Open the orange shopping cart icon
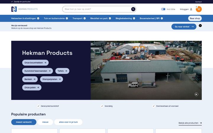This screenshot has height=133, width=213. [x=199, y=9]
